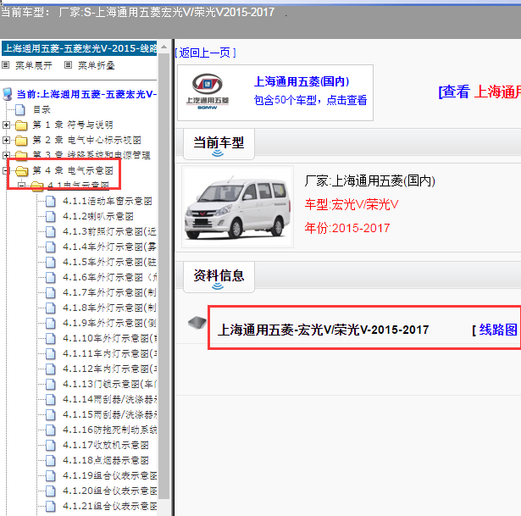This screenshot has height=516, width=521.
Task: Select the 当前车型 tab header
Action: [219, 143]
